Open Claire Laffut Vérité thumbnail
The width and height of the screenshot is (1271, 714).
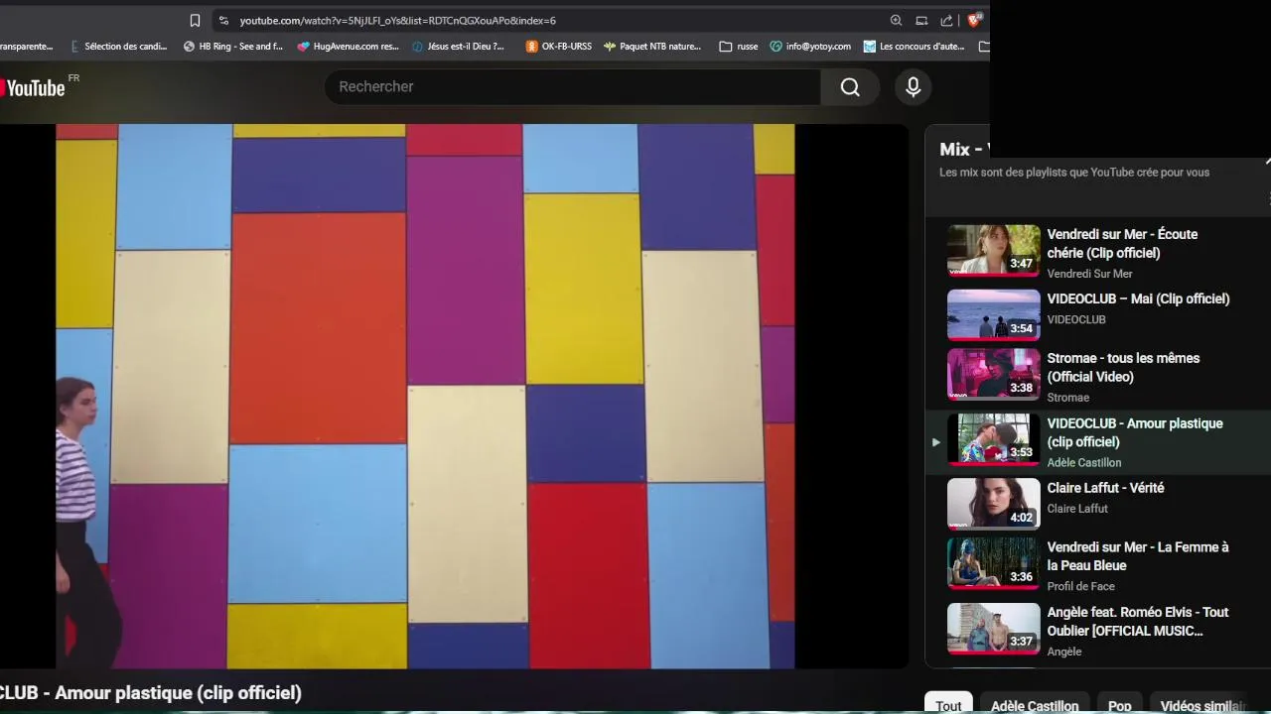pos(993,505)
